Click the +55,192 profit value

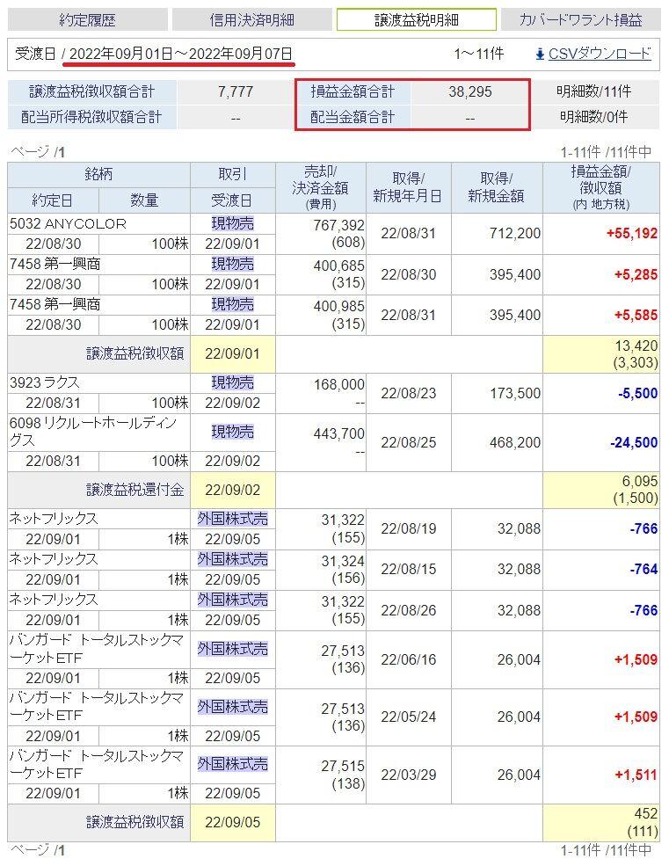pos(631,234)
